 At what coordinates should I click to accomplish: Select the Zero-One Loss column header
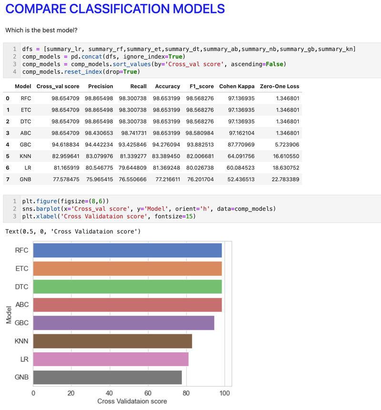click(x=280, y=86)
